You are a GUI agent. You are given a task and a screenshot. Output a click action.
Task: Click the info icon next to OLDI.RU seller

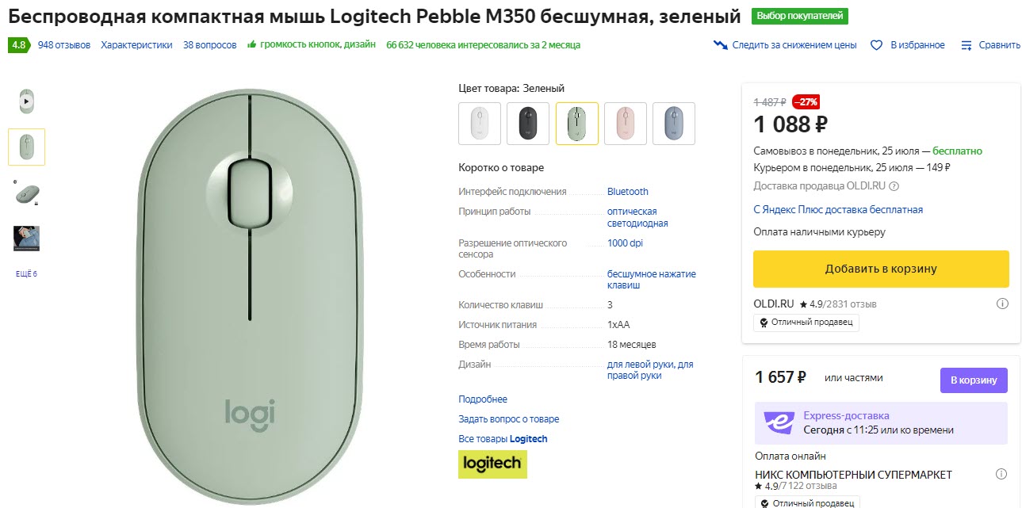point(1003,303)
